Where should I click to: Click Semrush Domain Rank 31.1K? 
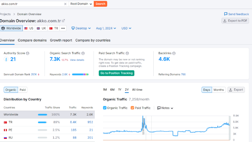(x=34, y=75)
